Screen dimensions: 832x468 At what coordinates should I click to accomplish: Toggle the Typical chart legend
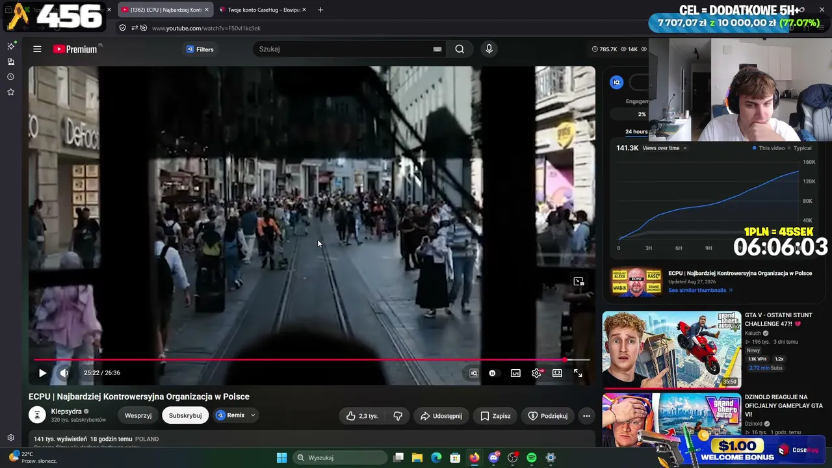tap(799, 148)
